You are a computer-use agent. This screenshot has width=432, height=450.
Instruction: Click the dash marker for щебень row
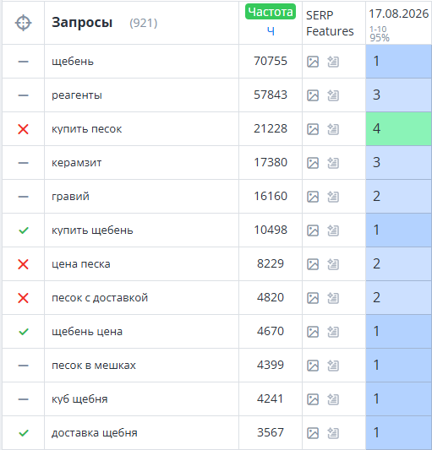pyautogui.click(x=24, y=62)
